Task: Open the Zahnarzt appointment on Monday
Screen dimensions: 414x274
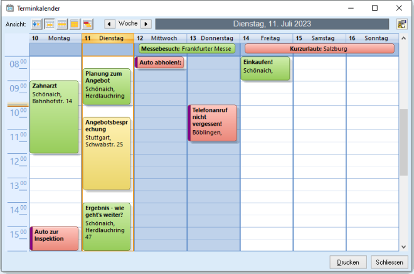Action: pos(54,116)
